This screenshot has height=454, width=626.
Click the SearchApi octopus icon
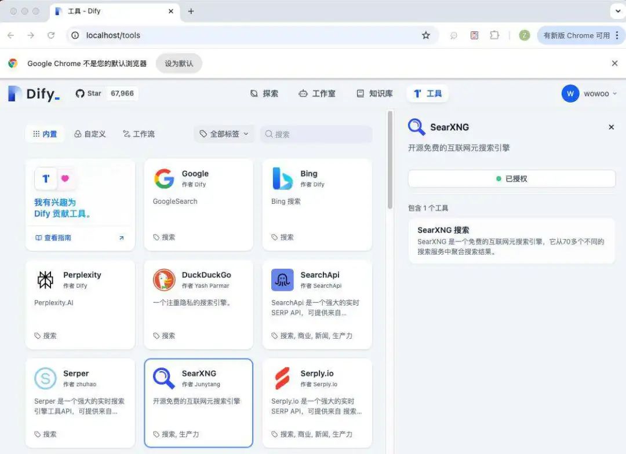click(282, 280)
